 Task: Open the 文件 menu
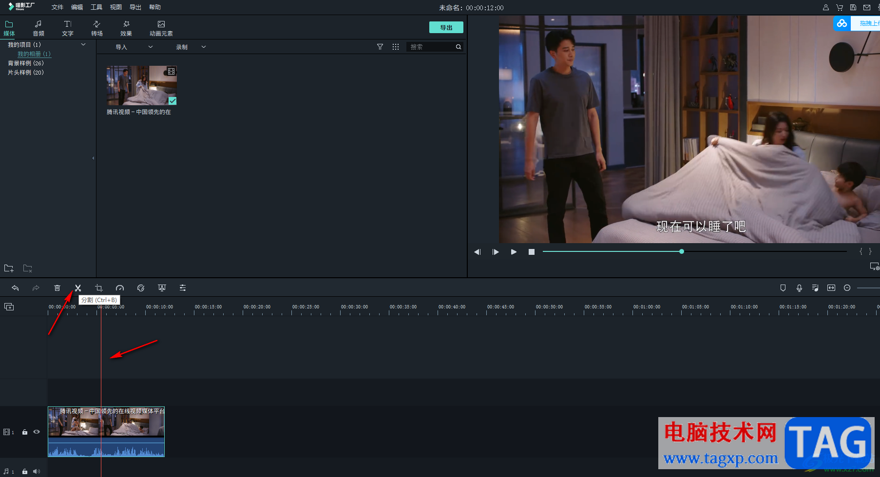point(57,7)
